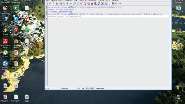185x104 pixels.
Task: Click the blue arrows icon beside the cross icon
Action: coord(54,3)
